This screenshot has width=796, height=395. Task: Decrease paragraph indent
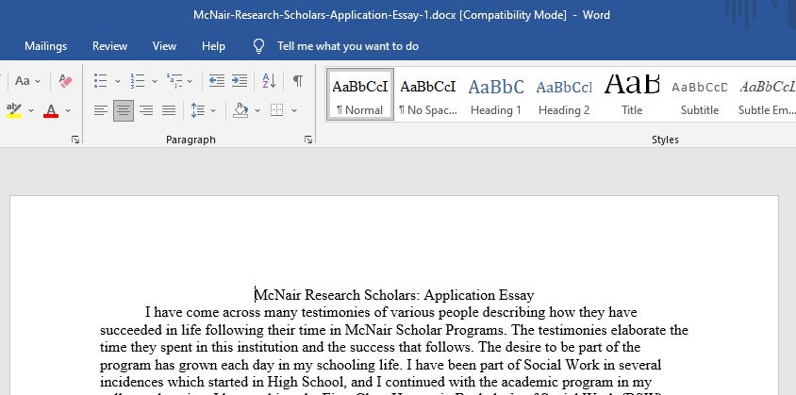[x=217, y=81]
